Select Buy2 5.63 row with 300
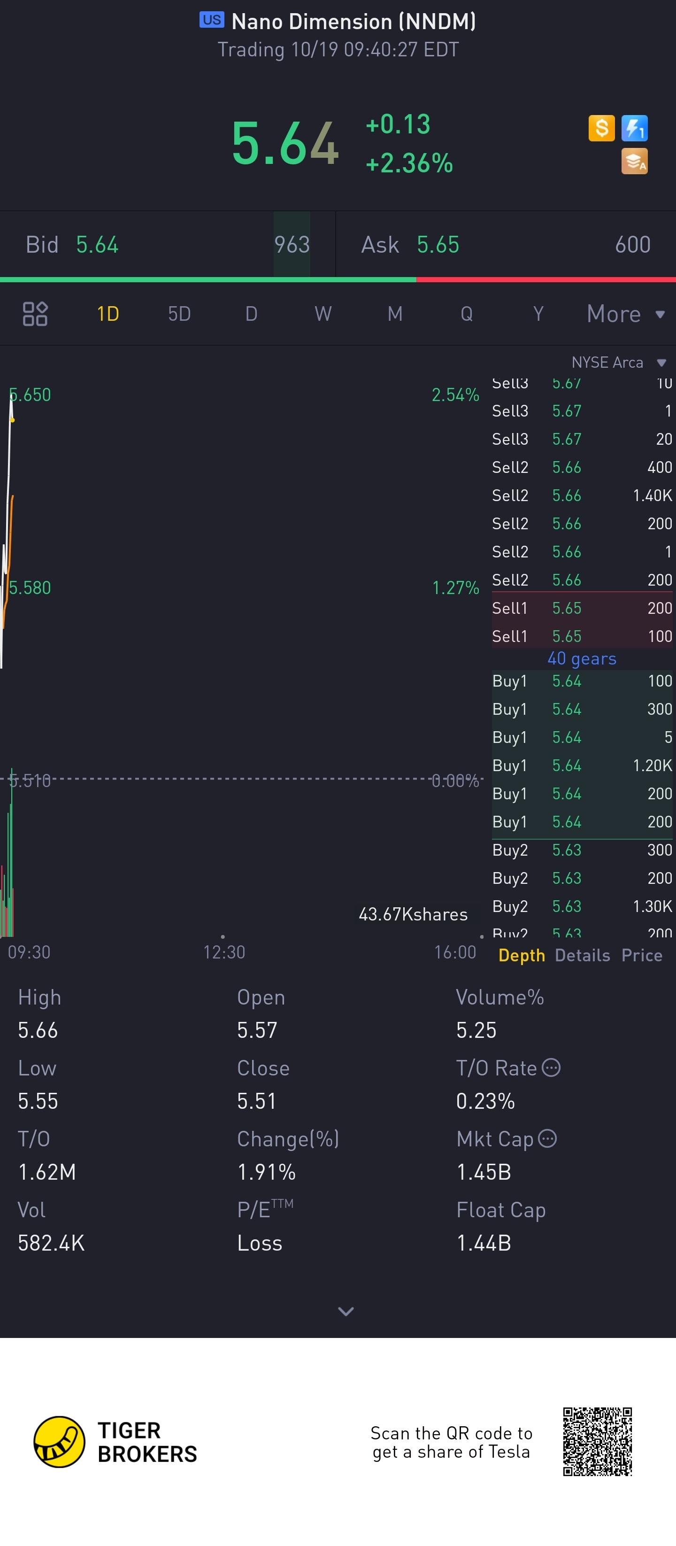This screenshot has height=1546, width=676. click(x=582, y=850)
